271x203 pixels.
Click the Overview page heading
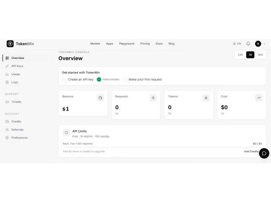coord(70,58)
